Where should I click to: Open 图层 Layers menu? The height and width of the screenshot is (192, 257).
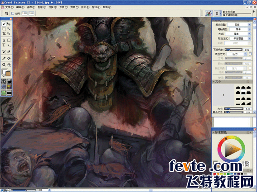pyautogui.click(x=42, y=7)
